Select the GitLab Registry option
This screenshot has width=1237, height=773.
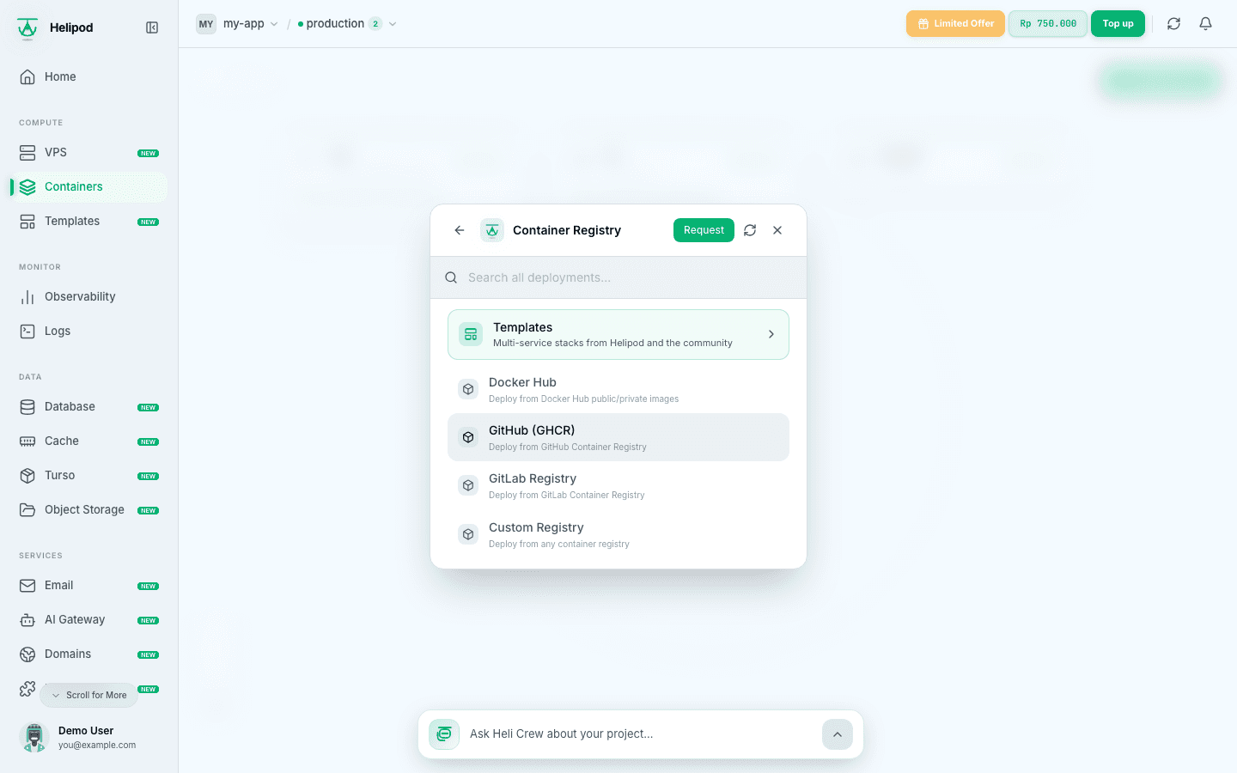(x=618, y=486)
